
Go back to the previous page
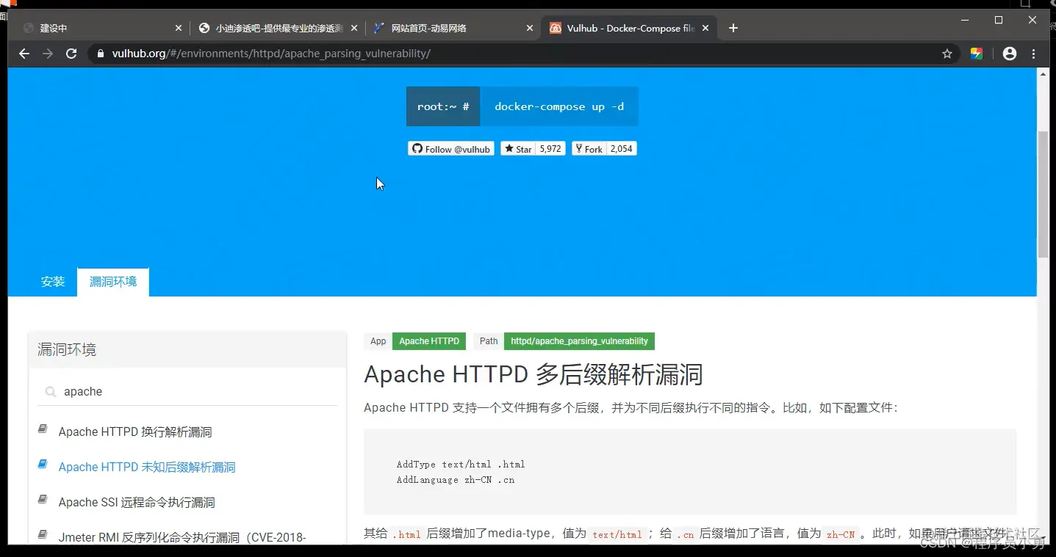(24, 54)
